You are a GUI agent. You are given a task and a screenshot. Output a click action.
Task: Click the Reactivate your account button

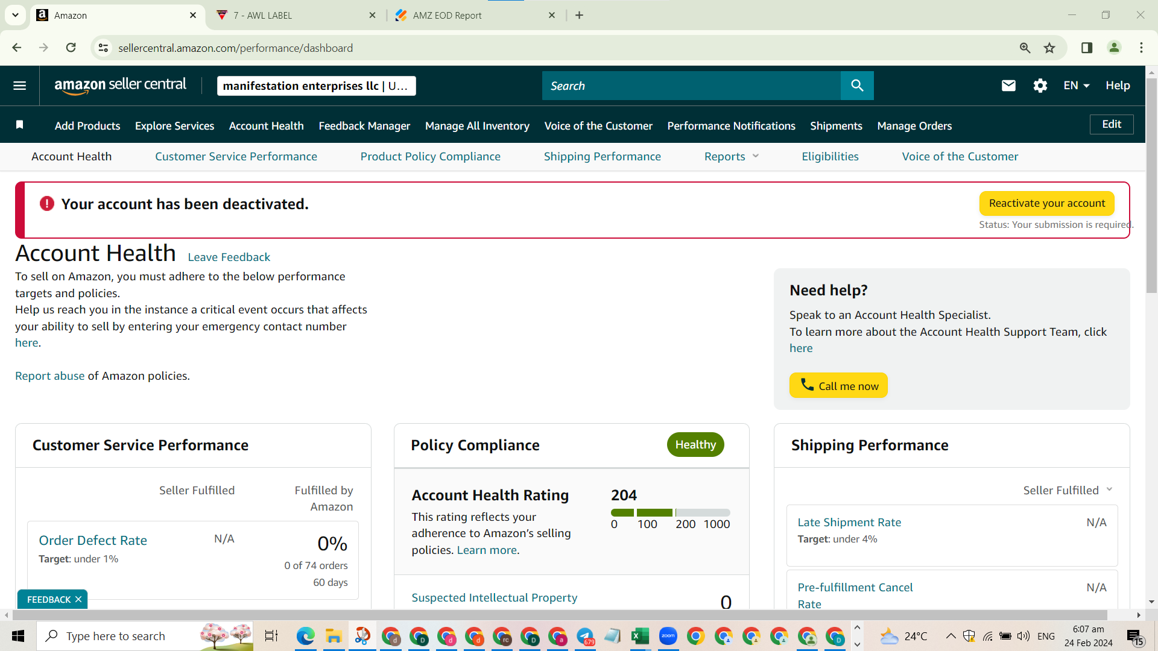point(1047,203)
